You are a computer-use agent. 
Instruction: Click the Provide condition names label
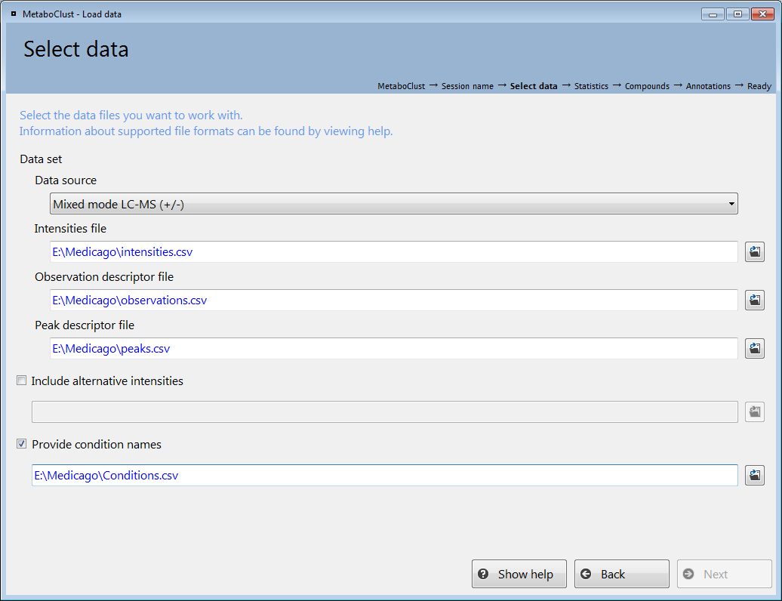point(97,445)
